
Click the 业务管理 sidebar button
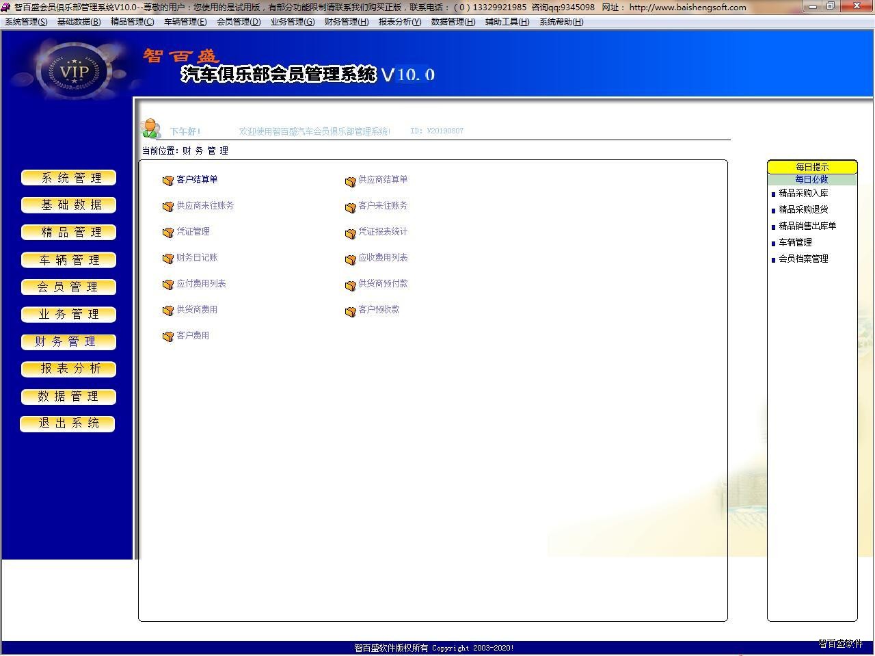(69, 315)
